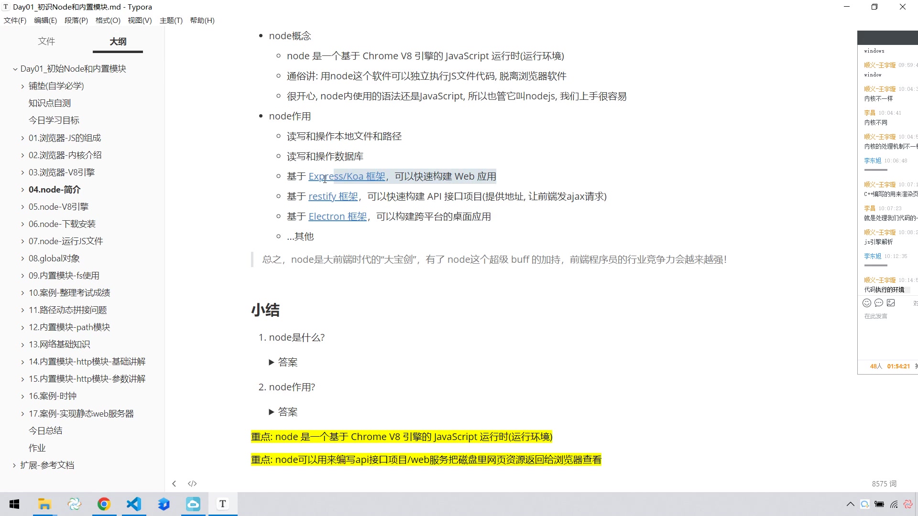Click the 在此发言 chat input field

tap(875, 316)
